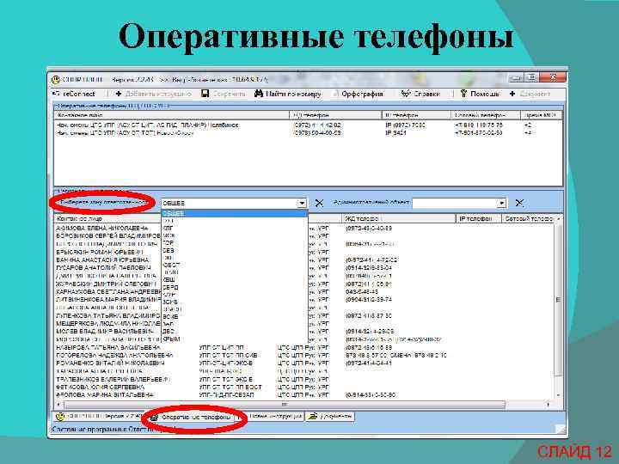Open the Справки toolbar icon
The height and width of the screenshot is (464, 619).
(x=406, y=94)
